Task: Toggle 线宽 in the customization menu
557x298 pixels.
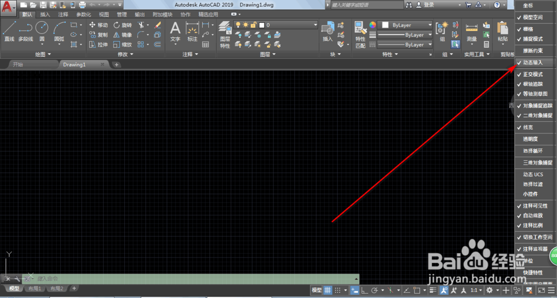Action: click(534, 127)
